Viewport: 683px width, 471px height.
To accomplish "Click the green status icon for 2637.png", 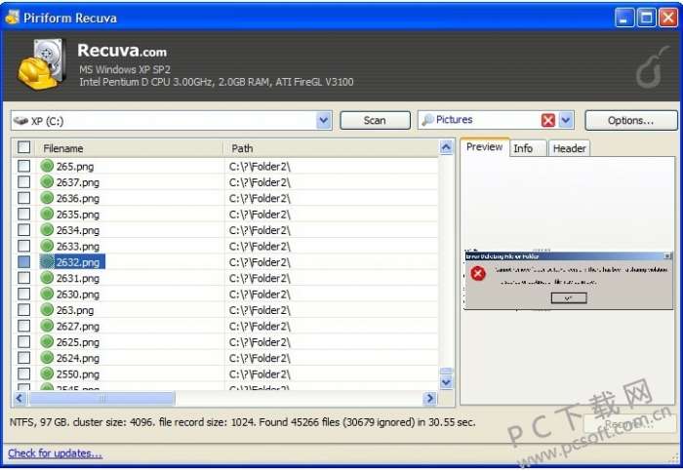I will point(47,182).
